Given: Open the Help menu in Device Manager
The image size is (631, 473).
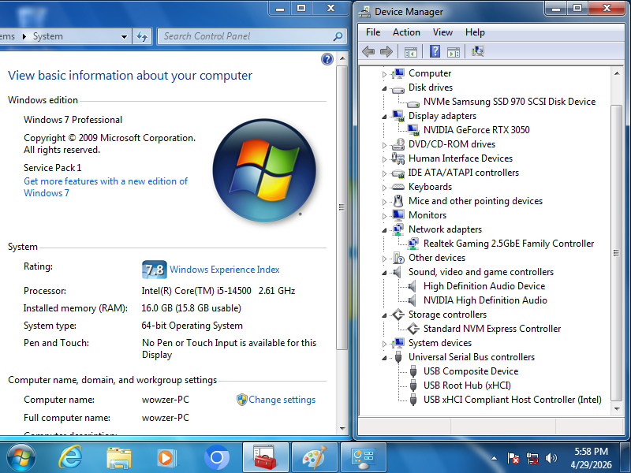Looking at the screenshot, I should 475,32.
